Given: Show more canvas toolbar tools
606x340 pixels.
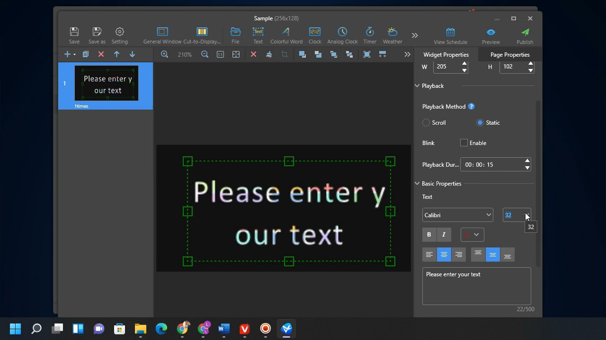Looking at the screenshot, I should 407,54.
